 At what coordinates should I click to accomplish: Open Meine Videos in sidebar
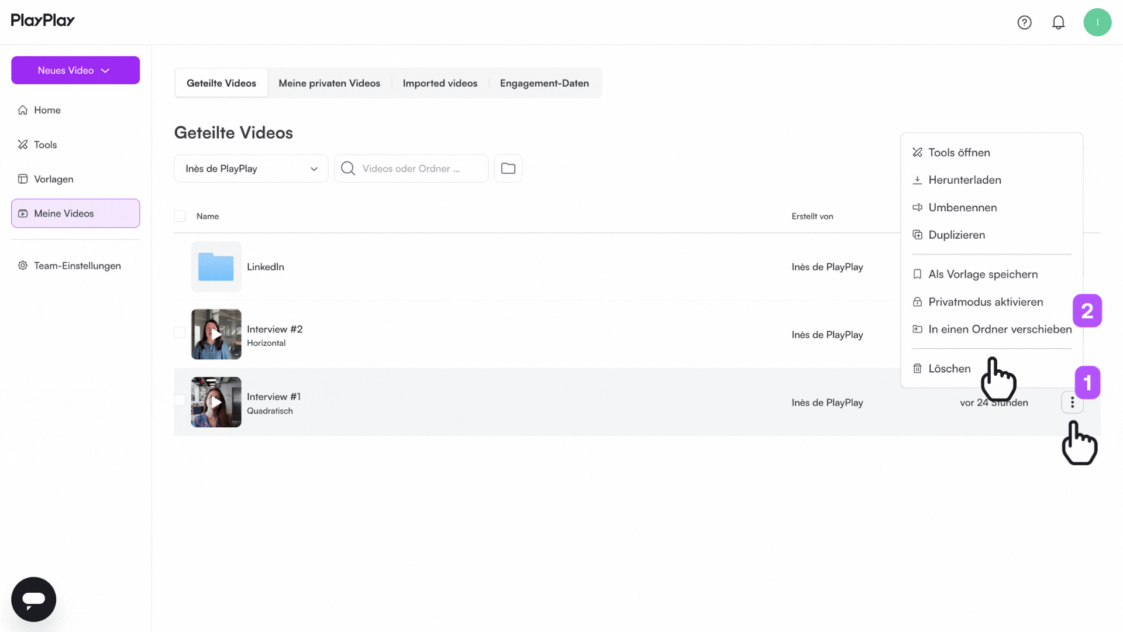point(75,214)
